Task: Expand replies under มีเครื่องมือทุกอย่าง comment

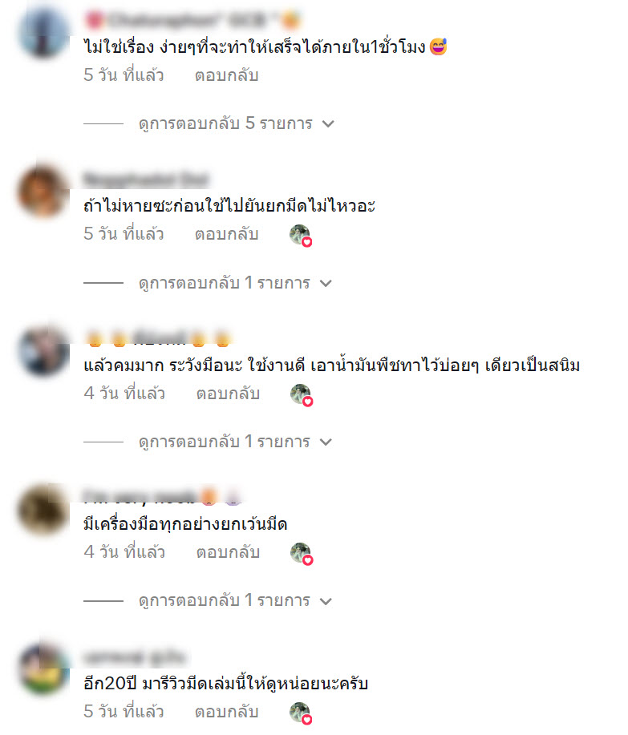Action: 235,601
